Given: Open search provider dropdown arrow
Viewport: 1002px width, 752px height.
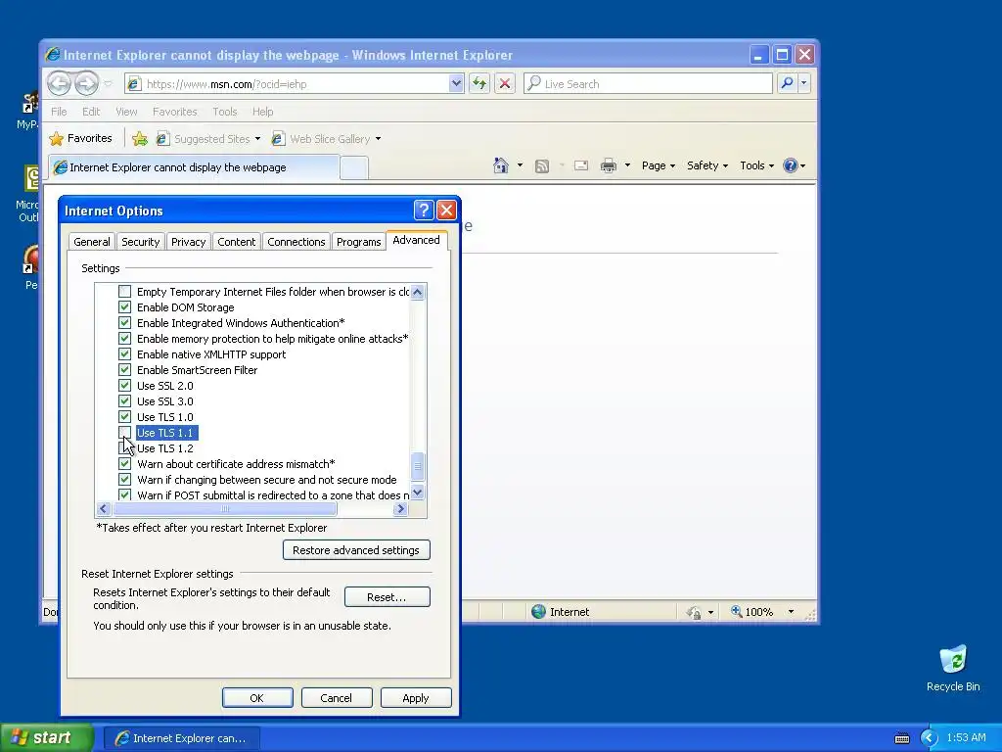Looking at the screenshot, I should (x=804, y=83).
